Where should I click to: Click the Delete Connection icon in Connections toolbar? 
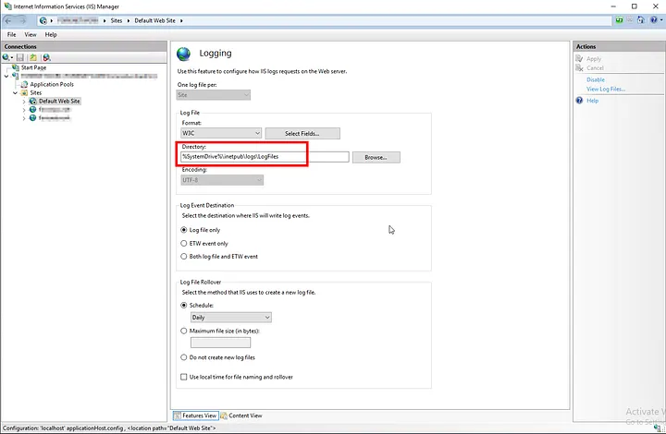pyautogui.click(x=45, y=57)
